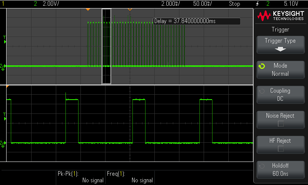Click channel 2 ground marker in lower window
This screenshot has width=308, height=185.
click(3, 143)
